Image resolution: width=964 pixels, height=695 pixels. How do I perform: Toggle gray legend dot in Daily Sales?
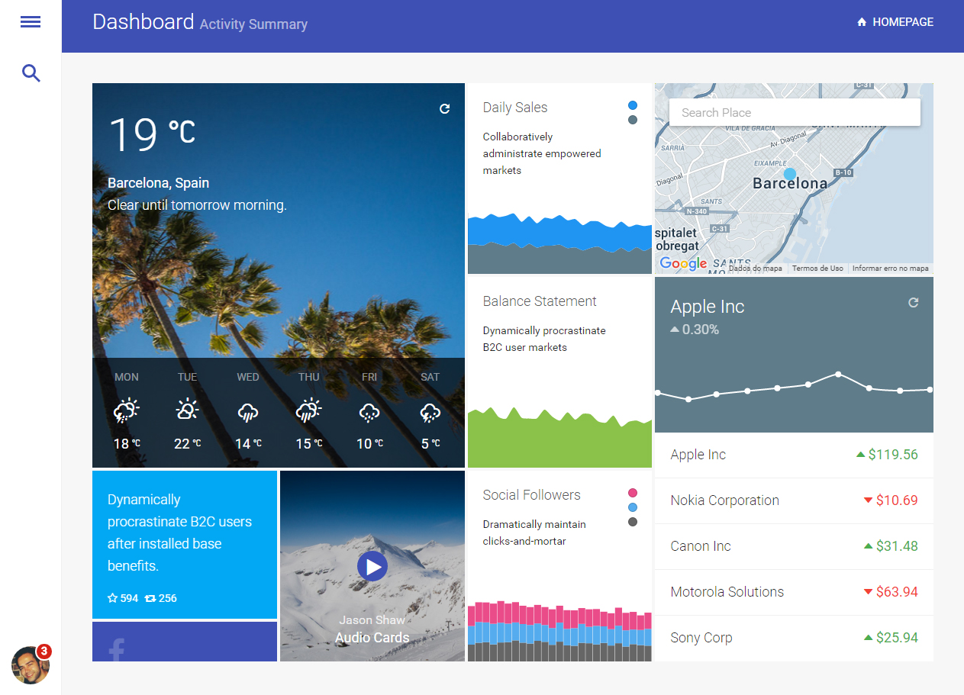point(633,120)
